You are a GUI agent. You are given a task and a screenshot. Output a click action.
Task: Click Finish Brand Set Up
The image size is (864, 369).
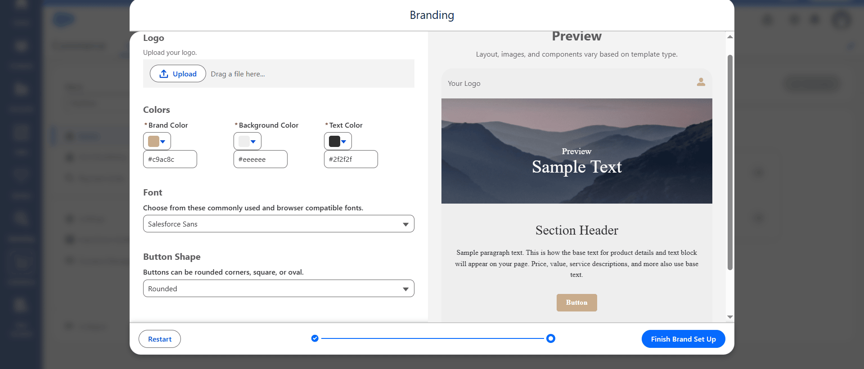pos(683,339)
